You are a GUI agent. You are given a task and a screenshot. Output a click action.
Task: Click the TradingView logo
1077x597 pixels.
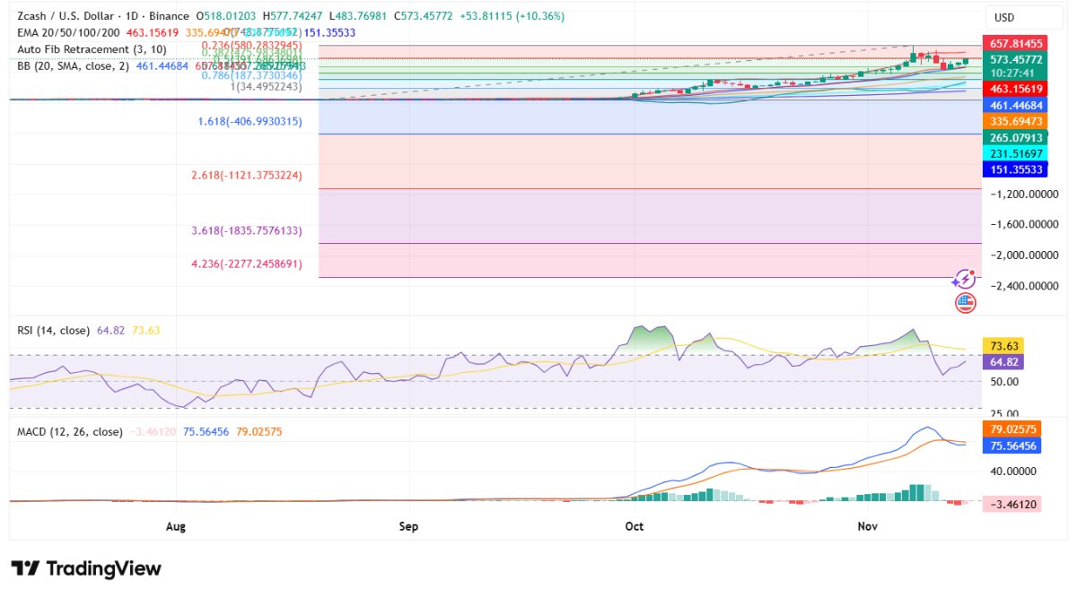point(86,568)
